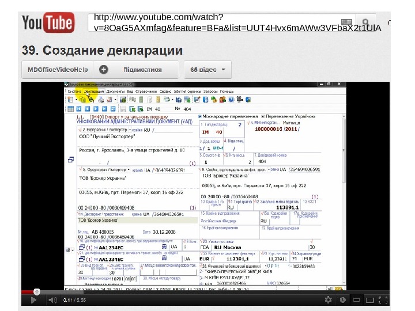Expand dropdown next to the envelope-printer icon

pyautogui.click(x=172, y=100)
